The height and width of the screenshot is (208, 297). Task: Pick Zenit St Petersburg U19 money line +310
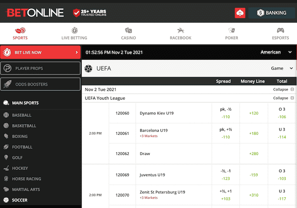(x=254, y=195)
